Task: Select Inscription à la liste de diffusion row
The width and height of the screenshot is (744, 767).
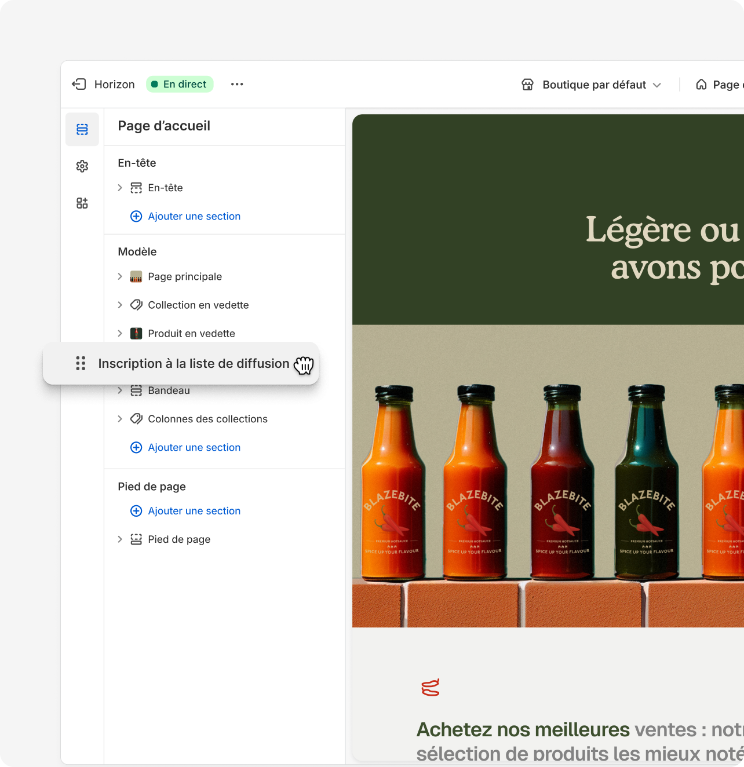Action: tap(181, 363)
